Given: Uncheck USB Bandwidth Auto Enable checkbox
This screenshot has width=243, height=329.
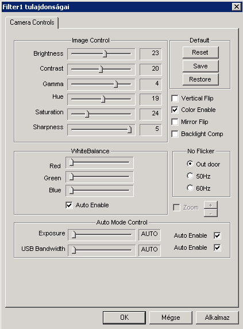Looking at the screenshot, I should 217,247.
